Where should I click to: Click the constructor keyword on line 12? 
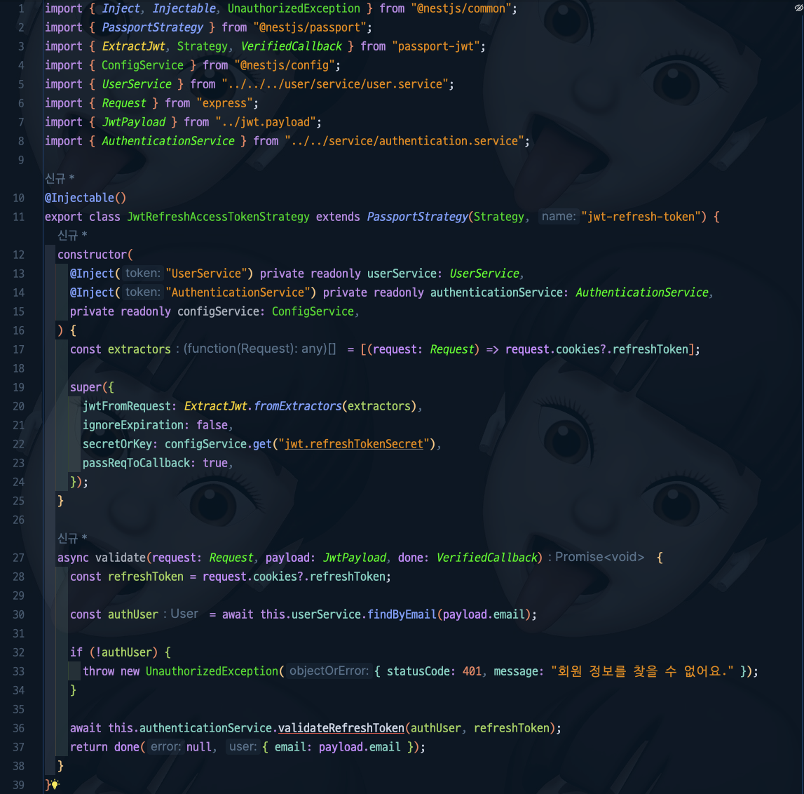92,255
